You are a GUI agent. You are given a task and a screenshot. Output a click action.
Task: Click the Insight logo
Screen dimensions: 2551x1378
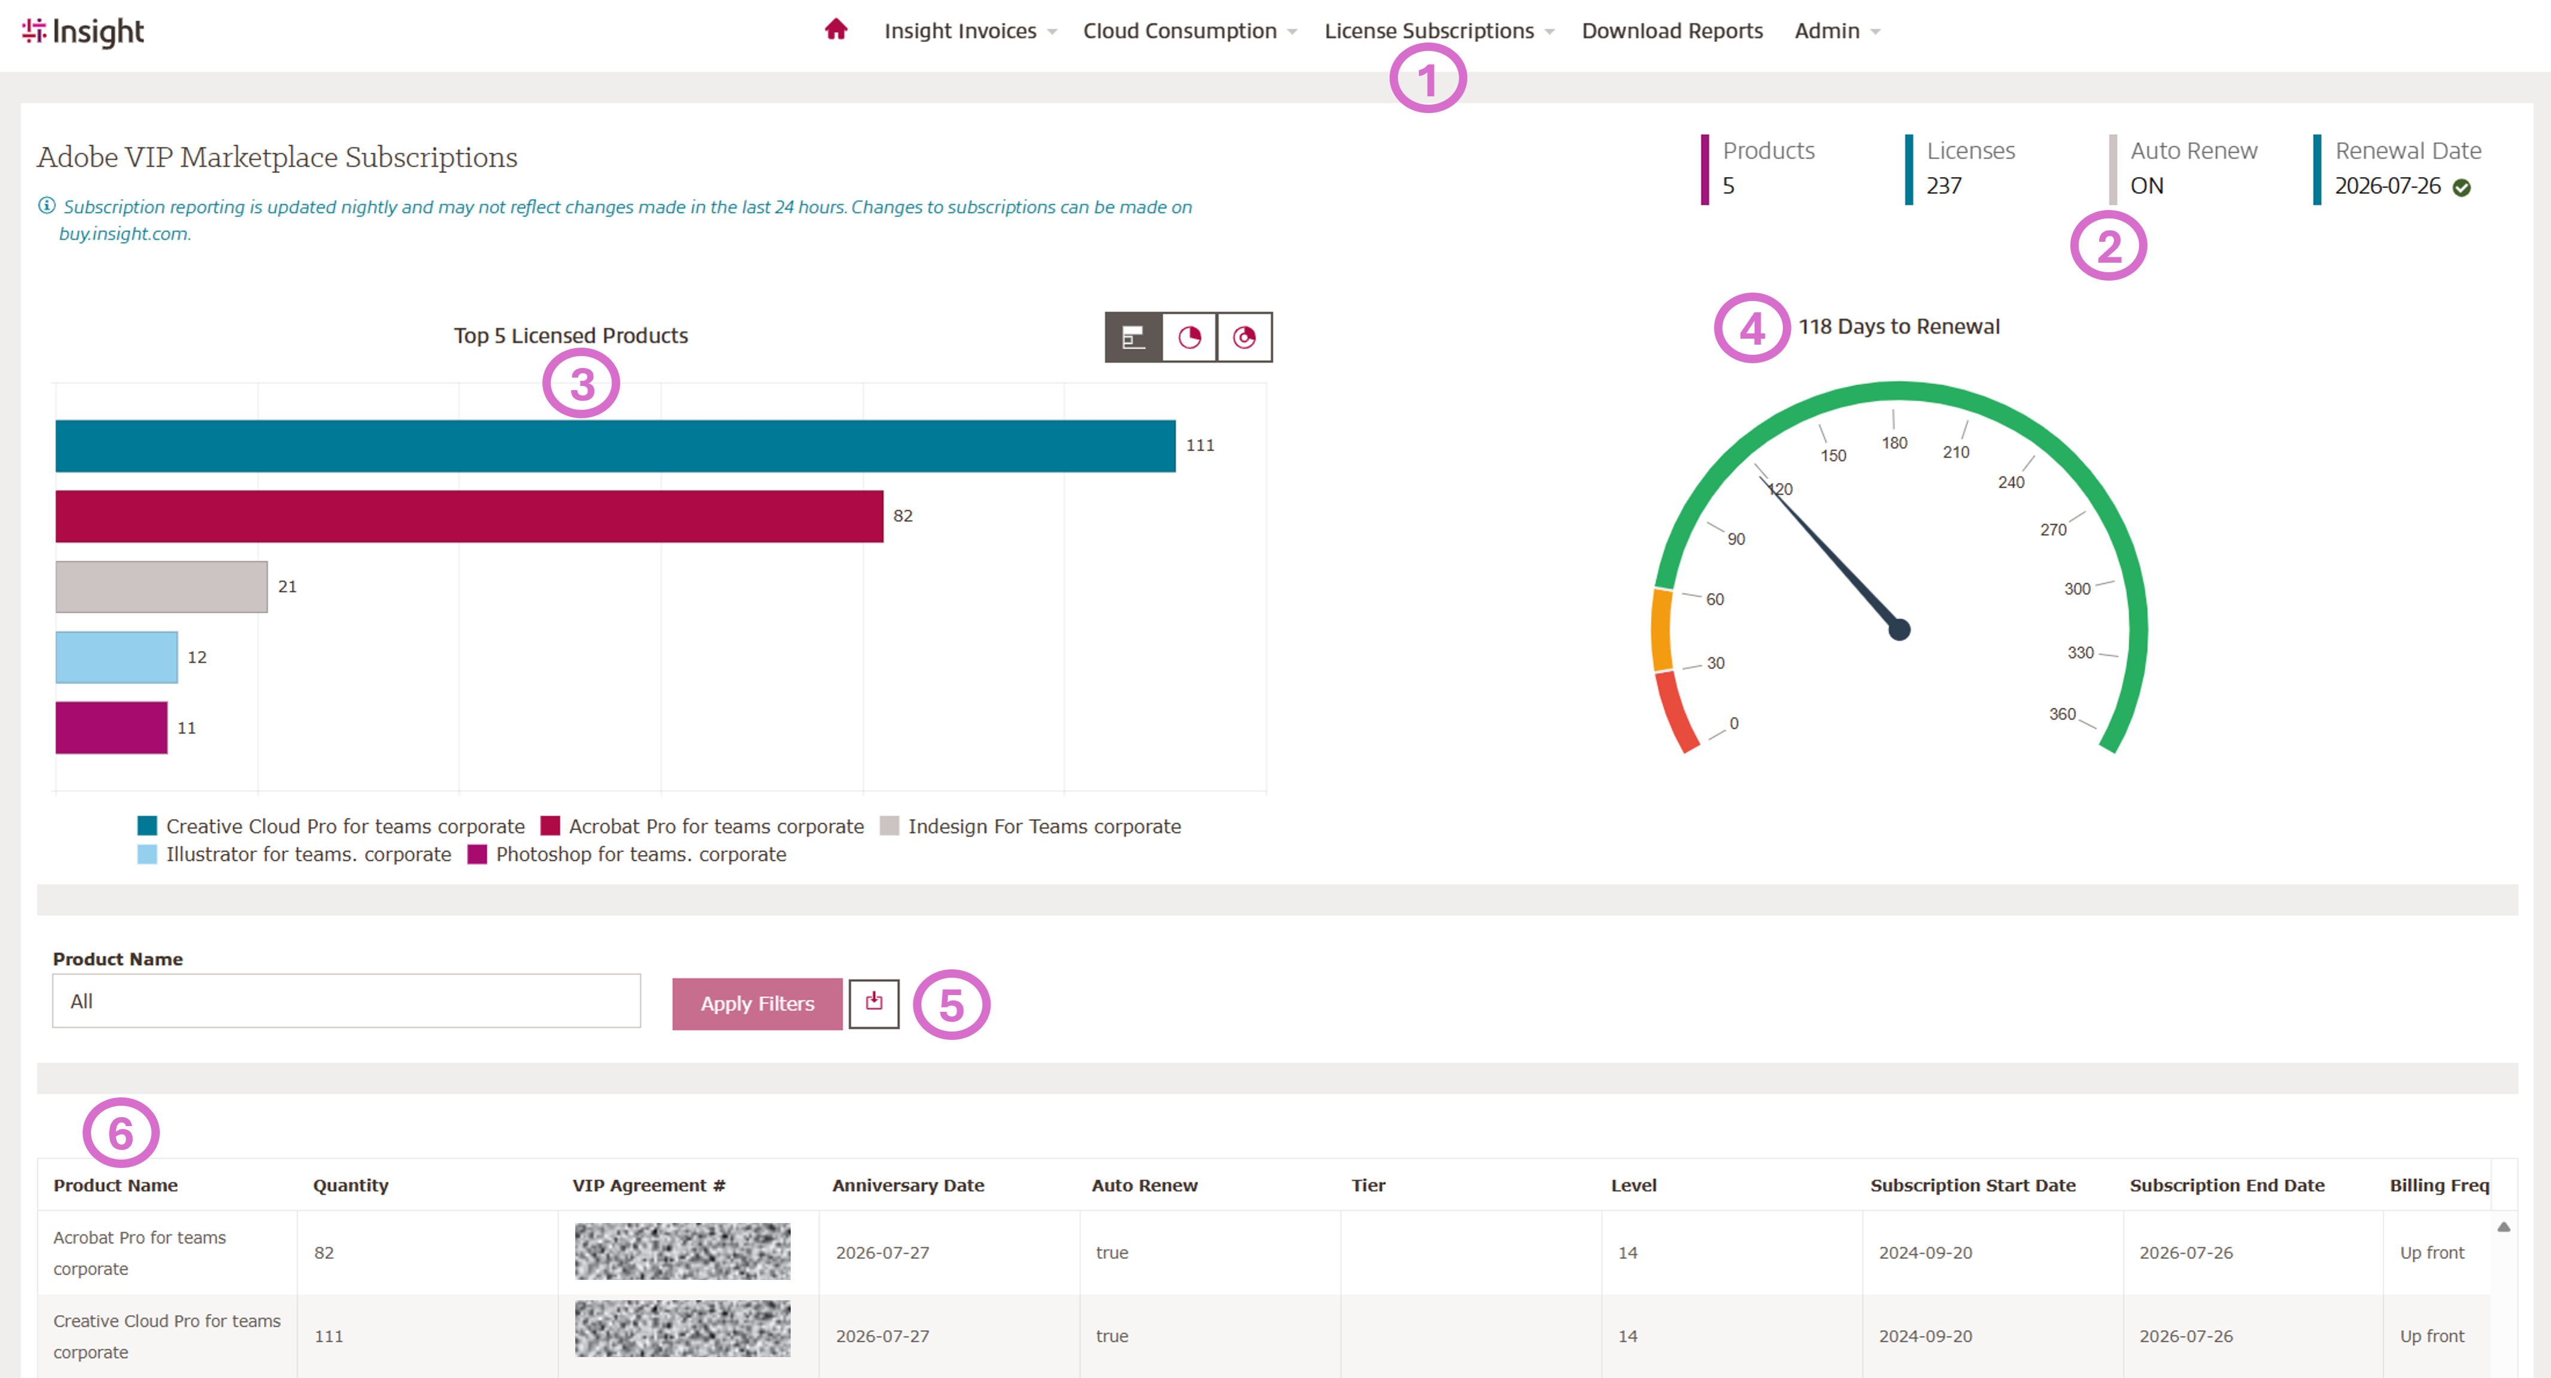(x=83, y=32)
